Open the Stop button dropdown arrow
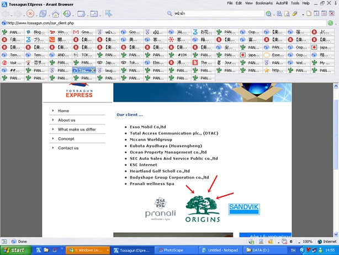 pyautogui.click(x=36, y=15)
